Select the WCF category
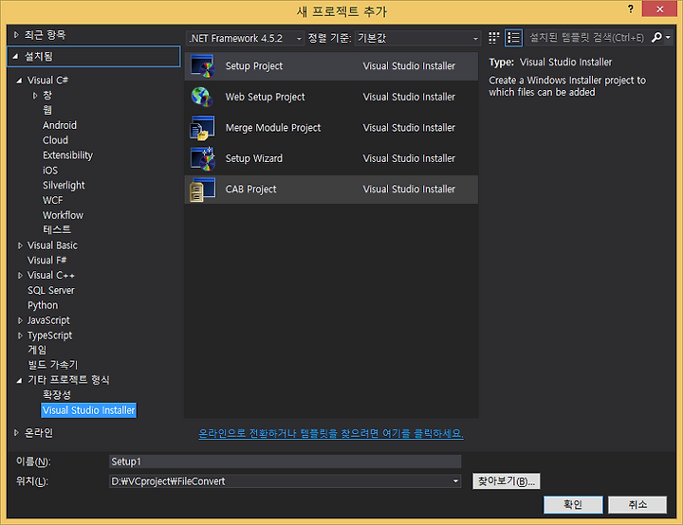The width and height of the screenshot is (683, 525). coord(53,200)
